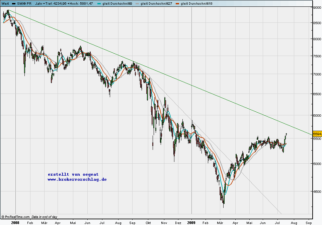322x225 pixels.
Task: Select the gleit Durchschnitt27 legend label
Action: [156, 3]
